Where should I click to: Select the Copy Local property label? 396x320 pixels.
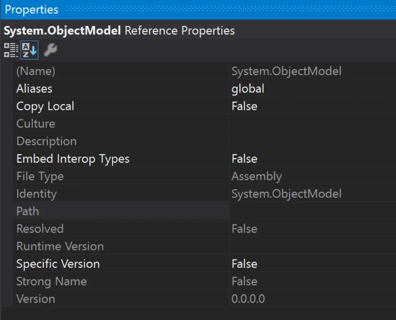(x=45, y=106)
